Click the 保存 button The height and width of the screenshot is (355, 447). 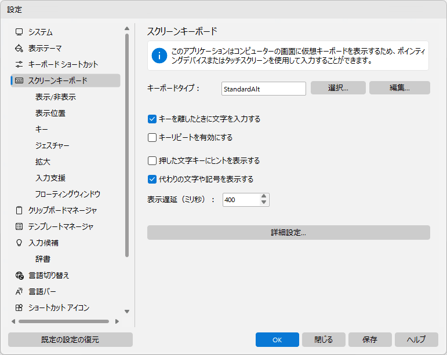[370, 339]
